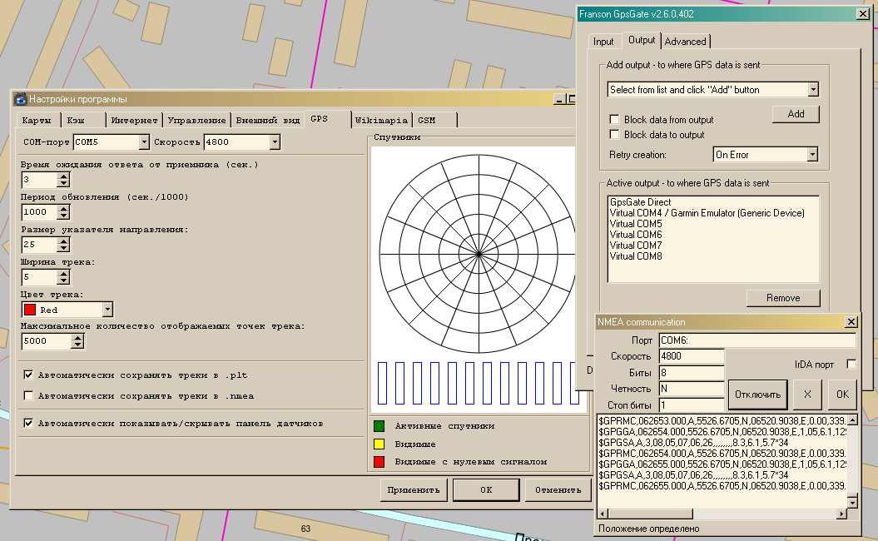Click the red track color swatch
Screen dimensions: 878x541
pyautogui.click(x=29, y=310)
